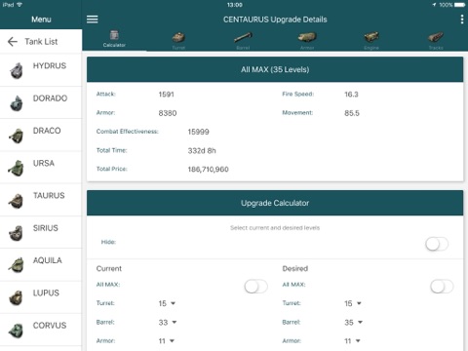The height and width of the screenshot is (351, 468).
Task: Switch to the Turret tab
Action: coord(178,40)
